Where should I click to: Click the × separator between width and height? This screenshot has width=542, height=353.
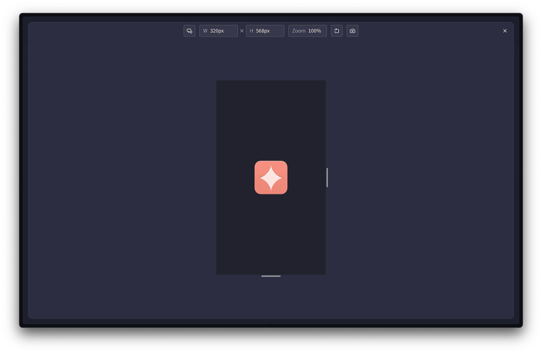click(242, 31)
